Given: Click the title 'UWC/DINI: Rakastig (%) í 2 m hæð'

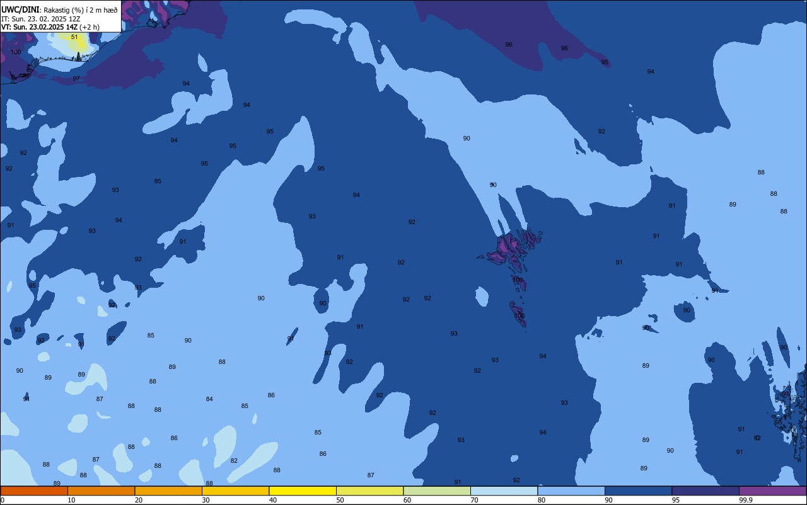Looking at the screenshot, I should click(59, 9).
